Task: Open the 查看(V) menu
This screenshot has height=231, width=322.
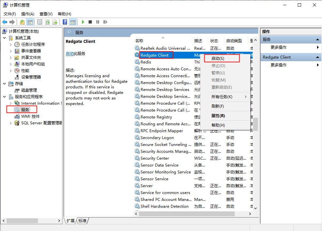Action: pos(46,14)
